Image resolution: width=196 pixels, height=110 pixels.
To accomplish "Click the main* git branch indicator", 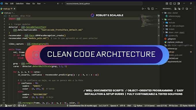I will (9, 105).
